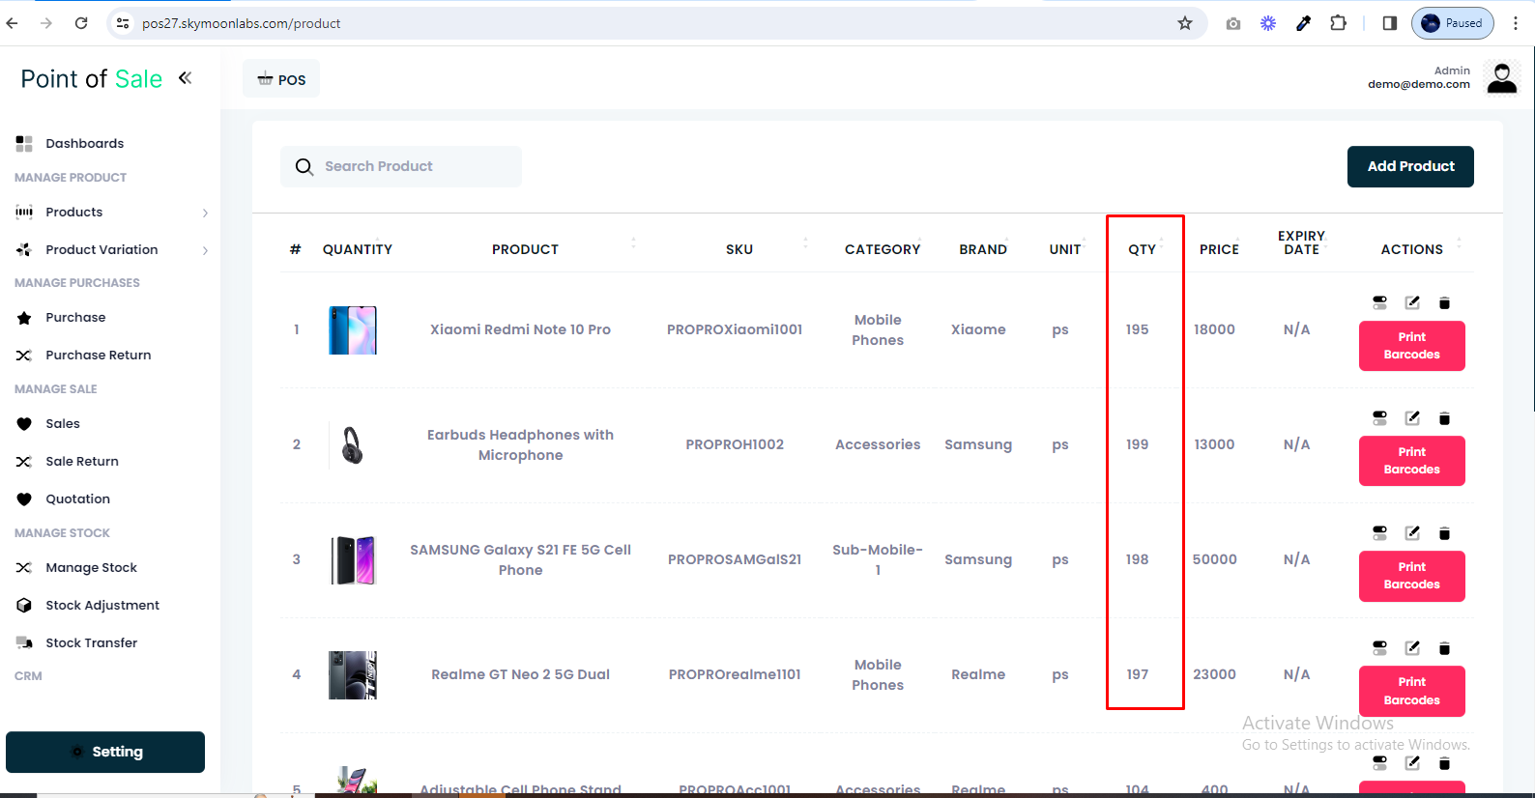Open Manage Stock in the sidebar

click(92, 567)
